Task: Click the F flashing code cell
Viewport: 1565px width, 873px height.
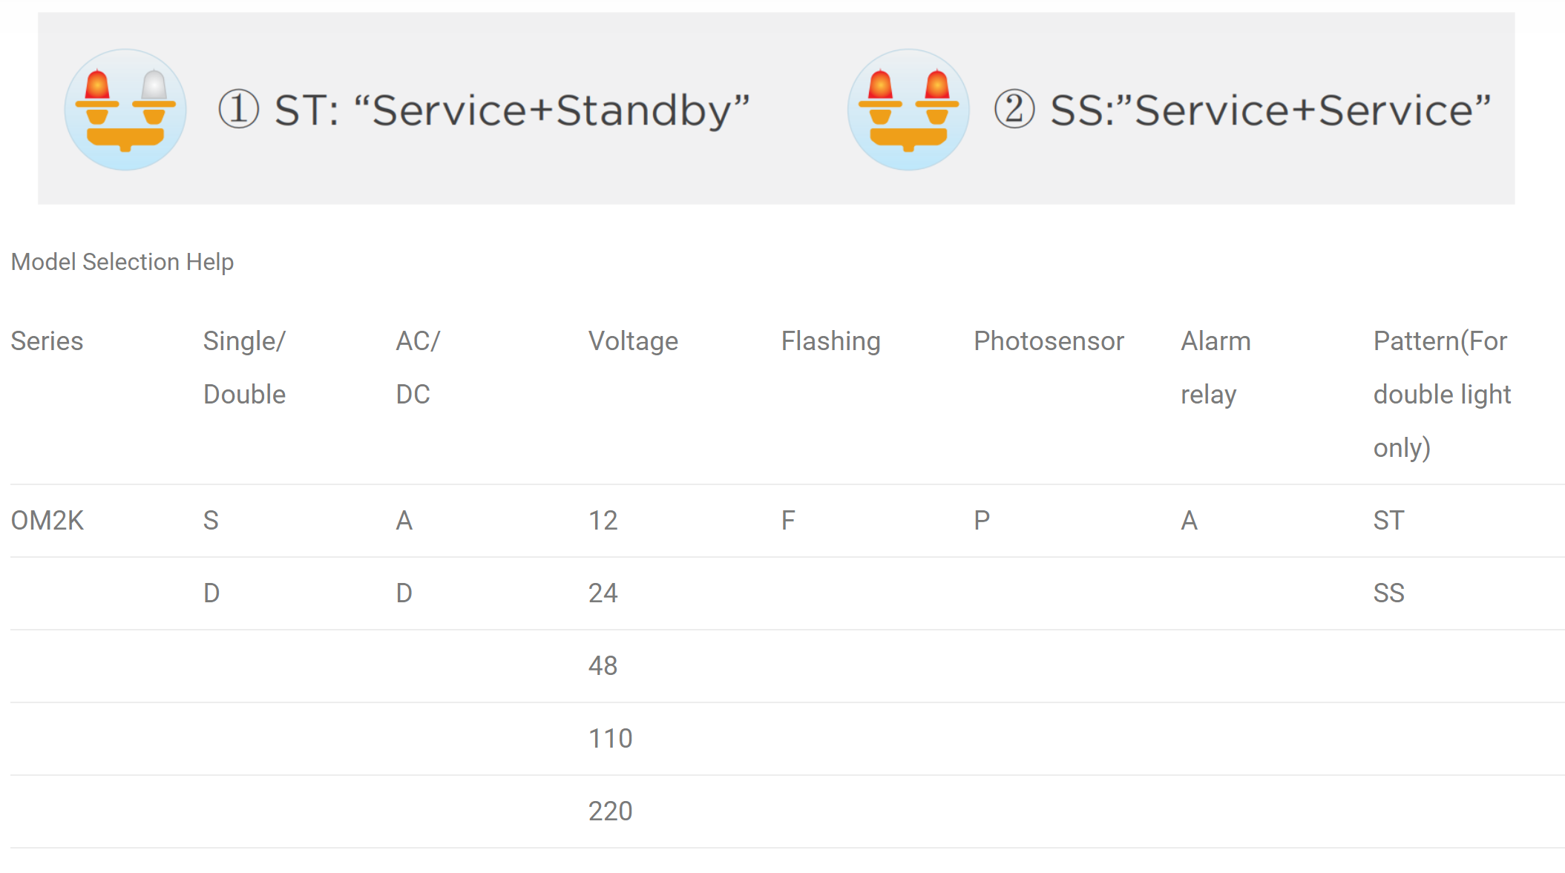Action: (x=787, y=521)
